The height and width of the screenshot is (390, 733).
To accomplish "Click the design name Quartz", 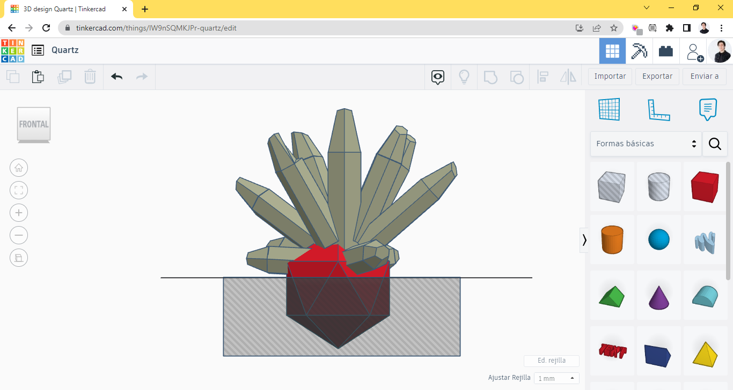I will tap(65, 50).
